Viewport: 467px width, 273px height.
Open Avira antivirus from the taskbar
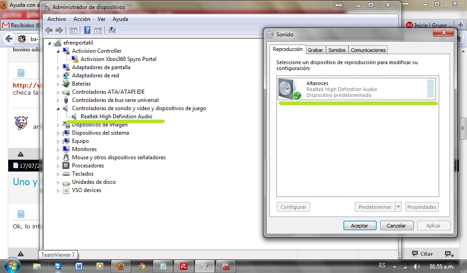pyautogui.click(x=183, y=266)
